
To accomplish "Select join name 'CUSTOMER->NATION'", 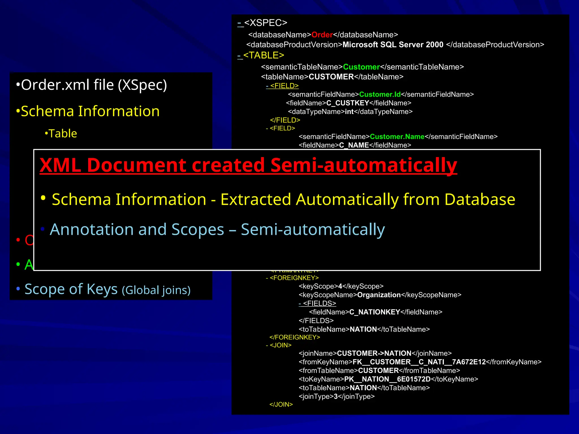I will pyautogui.click(x=374, y=353).
